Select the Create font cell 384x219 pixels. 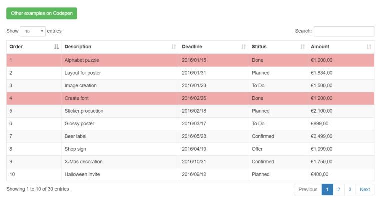pyautogui.click(x=120, y=98)
